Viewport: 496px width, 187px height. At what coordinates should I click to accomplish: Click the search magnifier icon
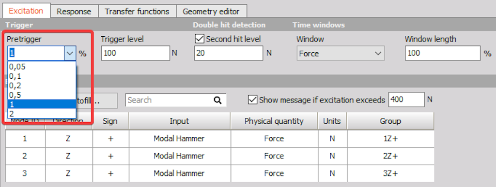[x=217, y=101]
